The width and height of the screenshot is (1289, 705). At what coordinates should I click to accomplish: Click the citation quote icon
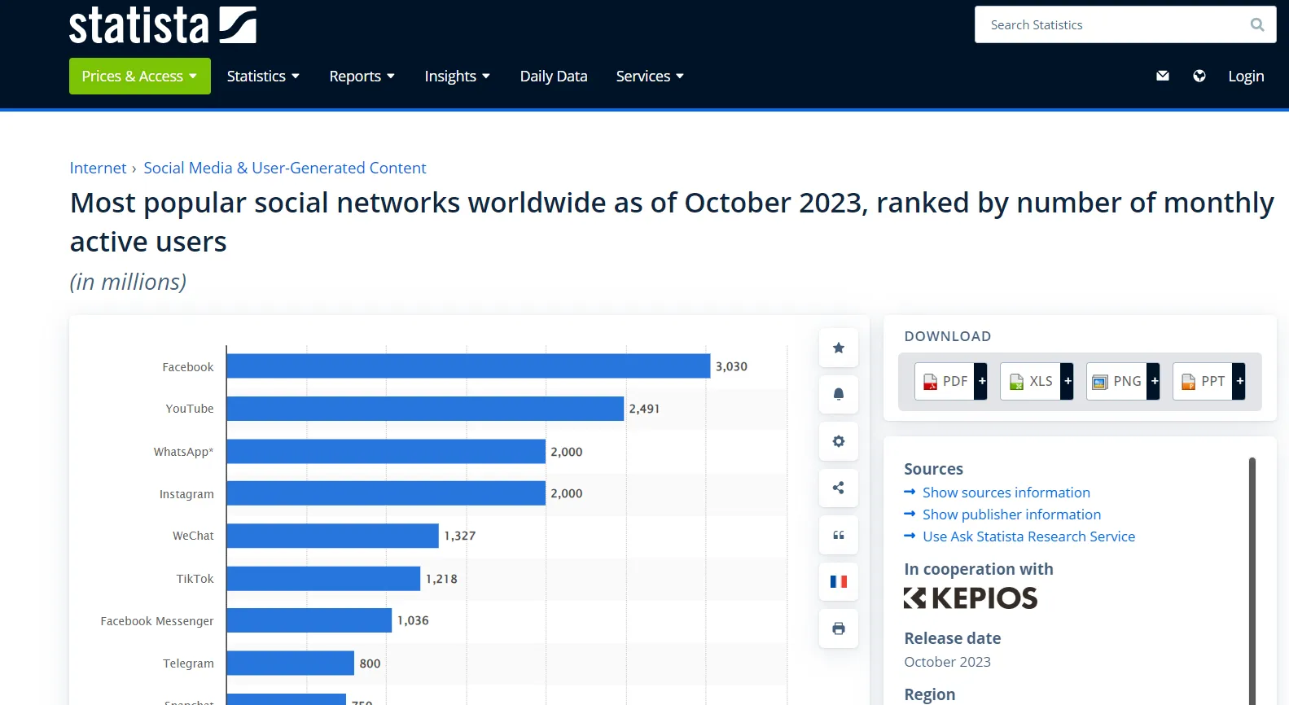pyautogui.click(x=839, y=535)
